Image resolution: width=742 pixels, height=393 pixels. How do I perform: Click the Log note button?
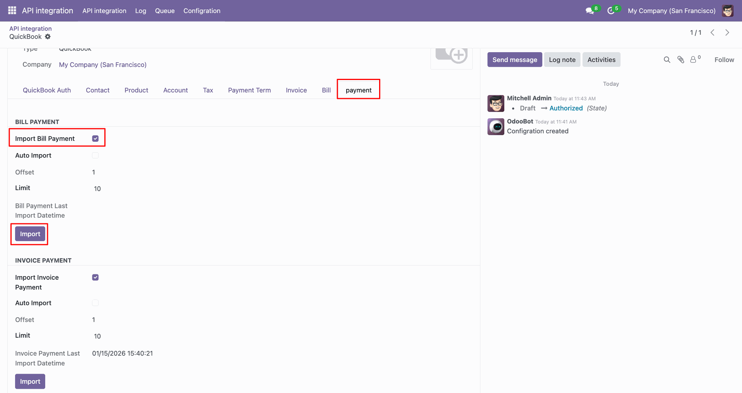coord(562,60)
